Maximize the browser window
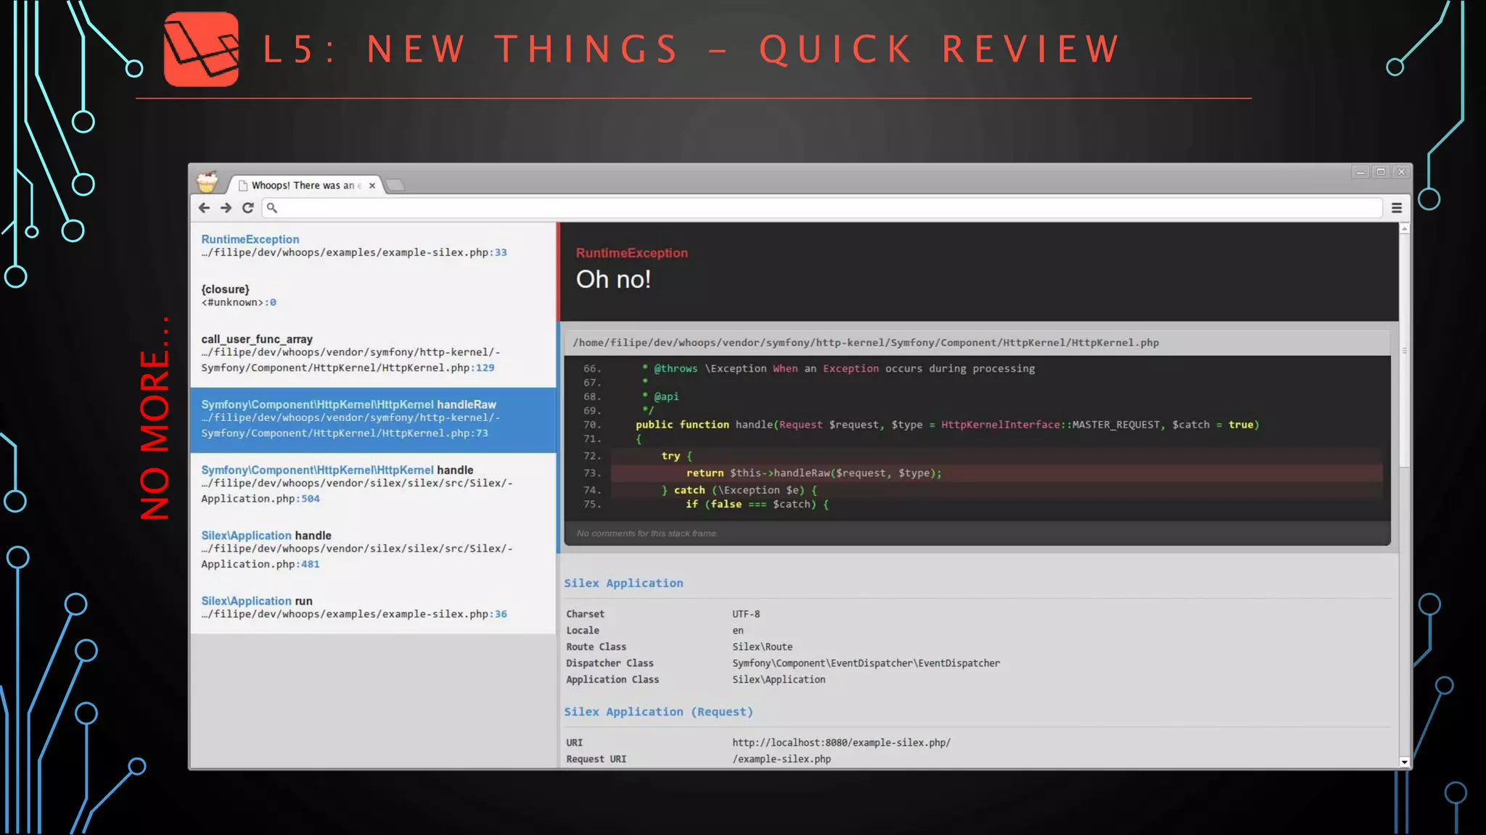This screenshot has height=835, width=1486. pyautogui.click(x=1381, y=172)
